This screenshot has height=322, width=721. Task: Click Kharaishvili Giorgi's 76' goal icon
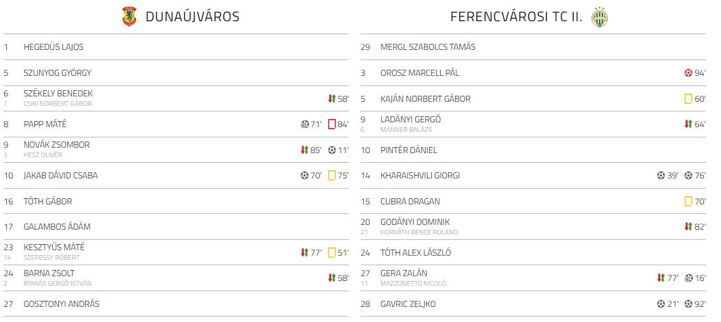click(x=688, y=175)
